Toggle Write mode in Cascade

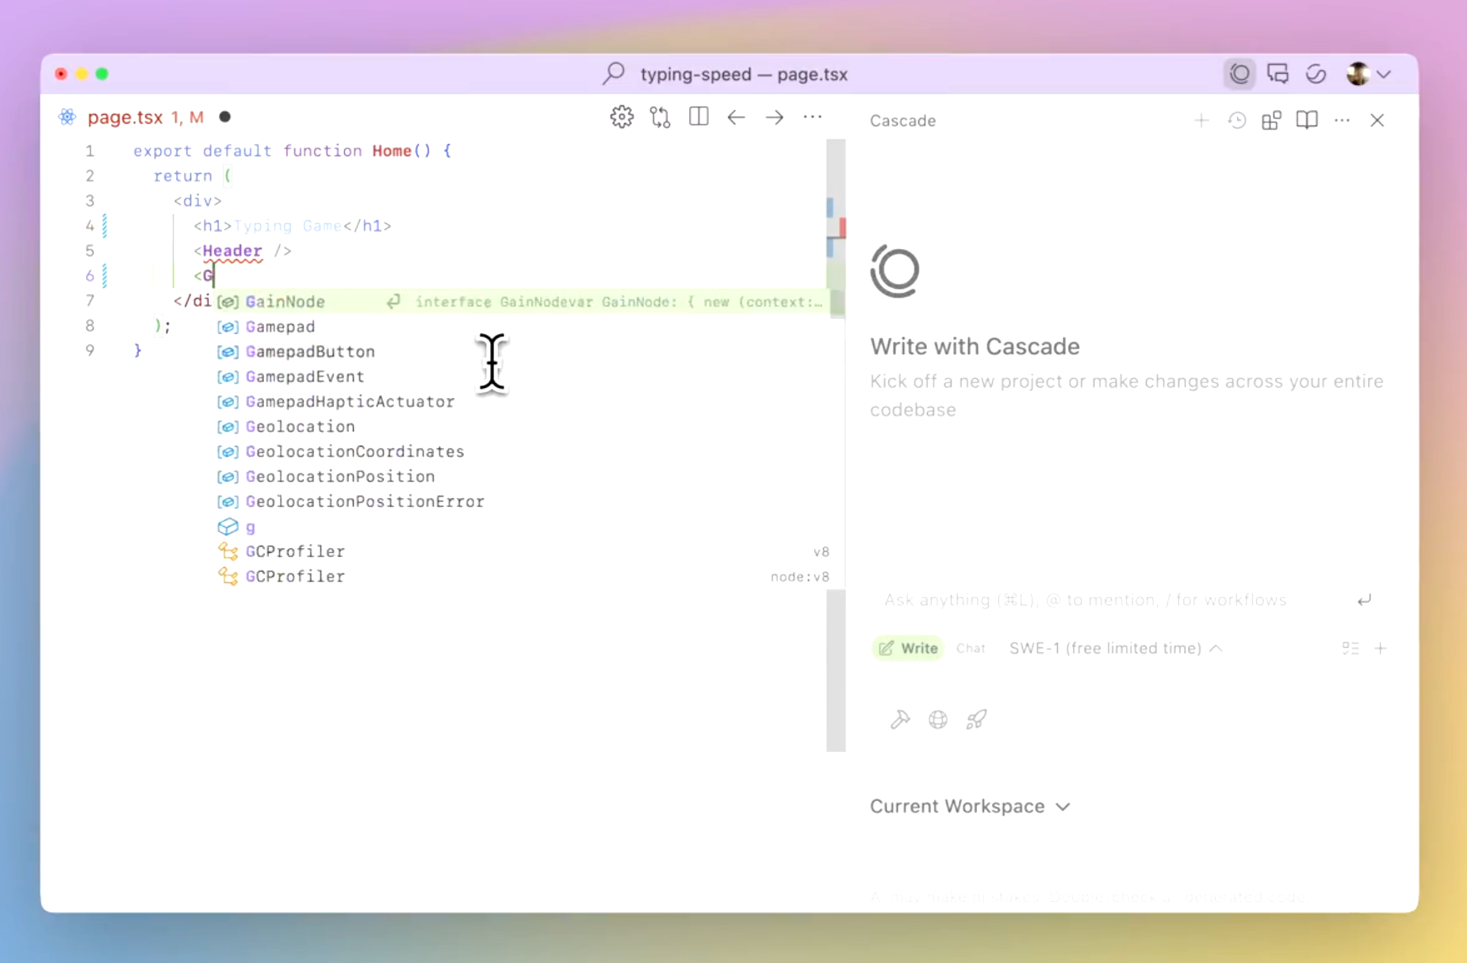[x=909, y=648]
